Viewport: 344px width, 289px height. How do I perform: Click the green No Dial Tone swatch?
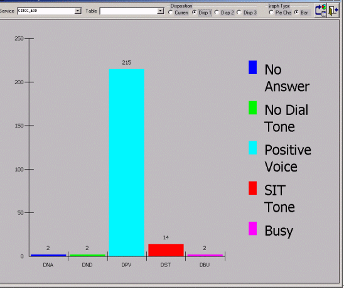[253, 108]
